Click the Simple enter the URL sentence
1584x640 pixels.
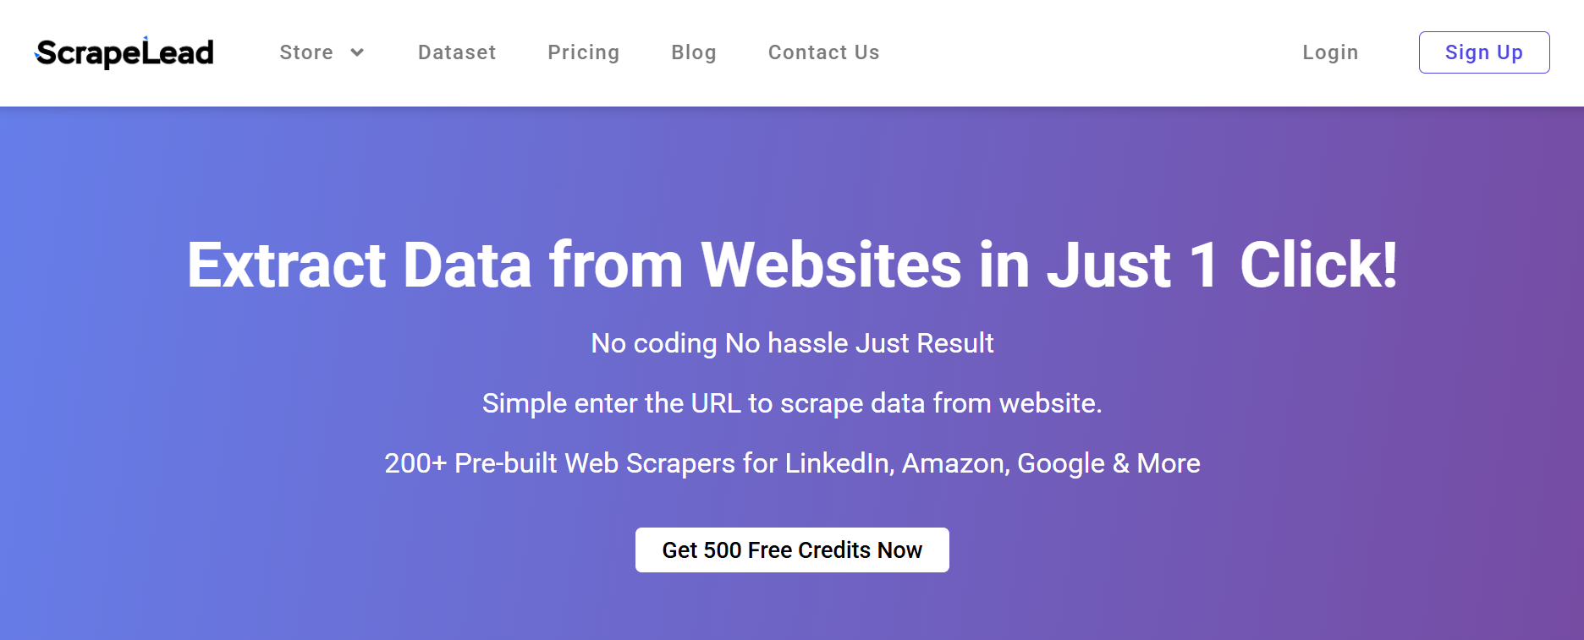tap(792, 403)
